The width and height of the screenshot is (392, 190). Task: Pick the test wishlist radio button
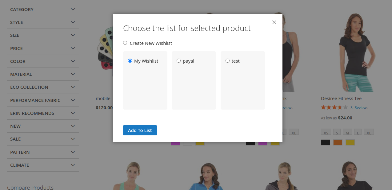click(x=227, y=61)
